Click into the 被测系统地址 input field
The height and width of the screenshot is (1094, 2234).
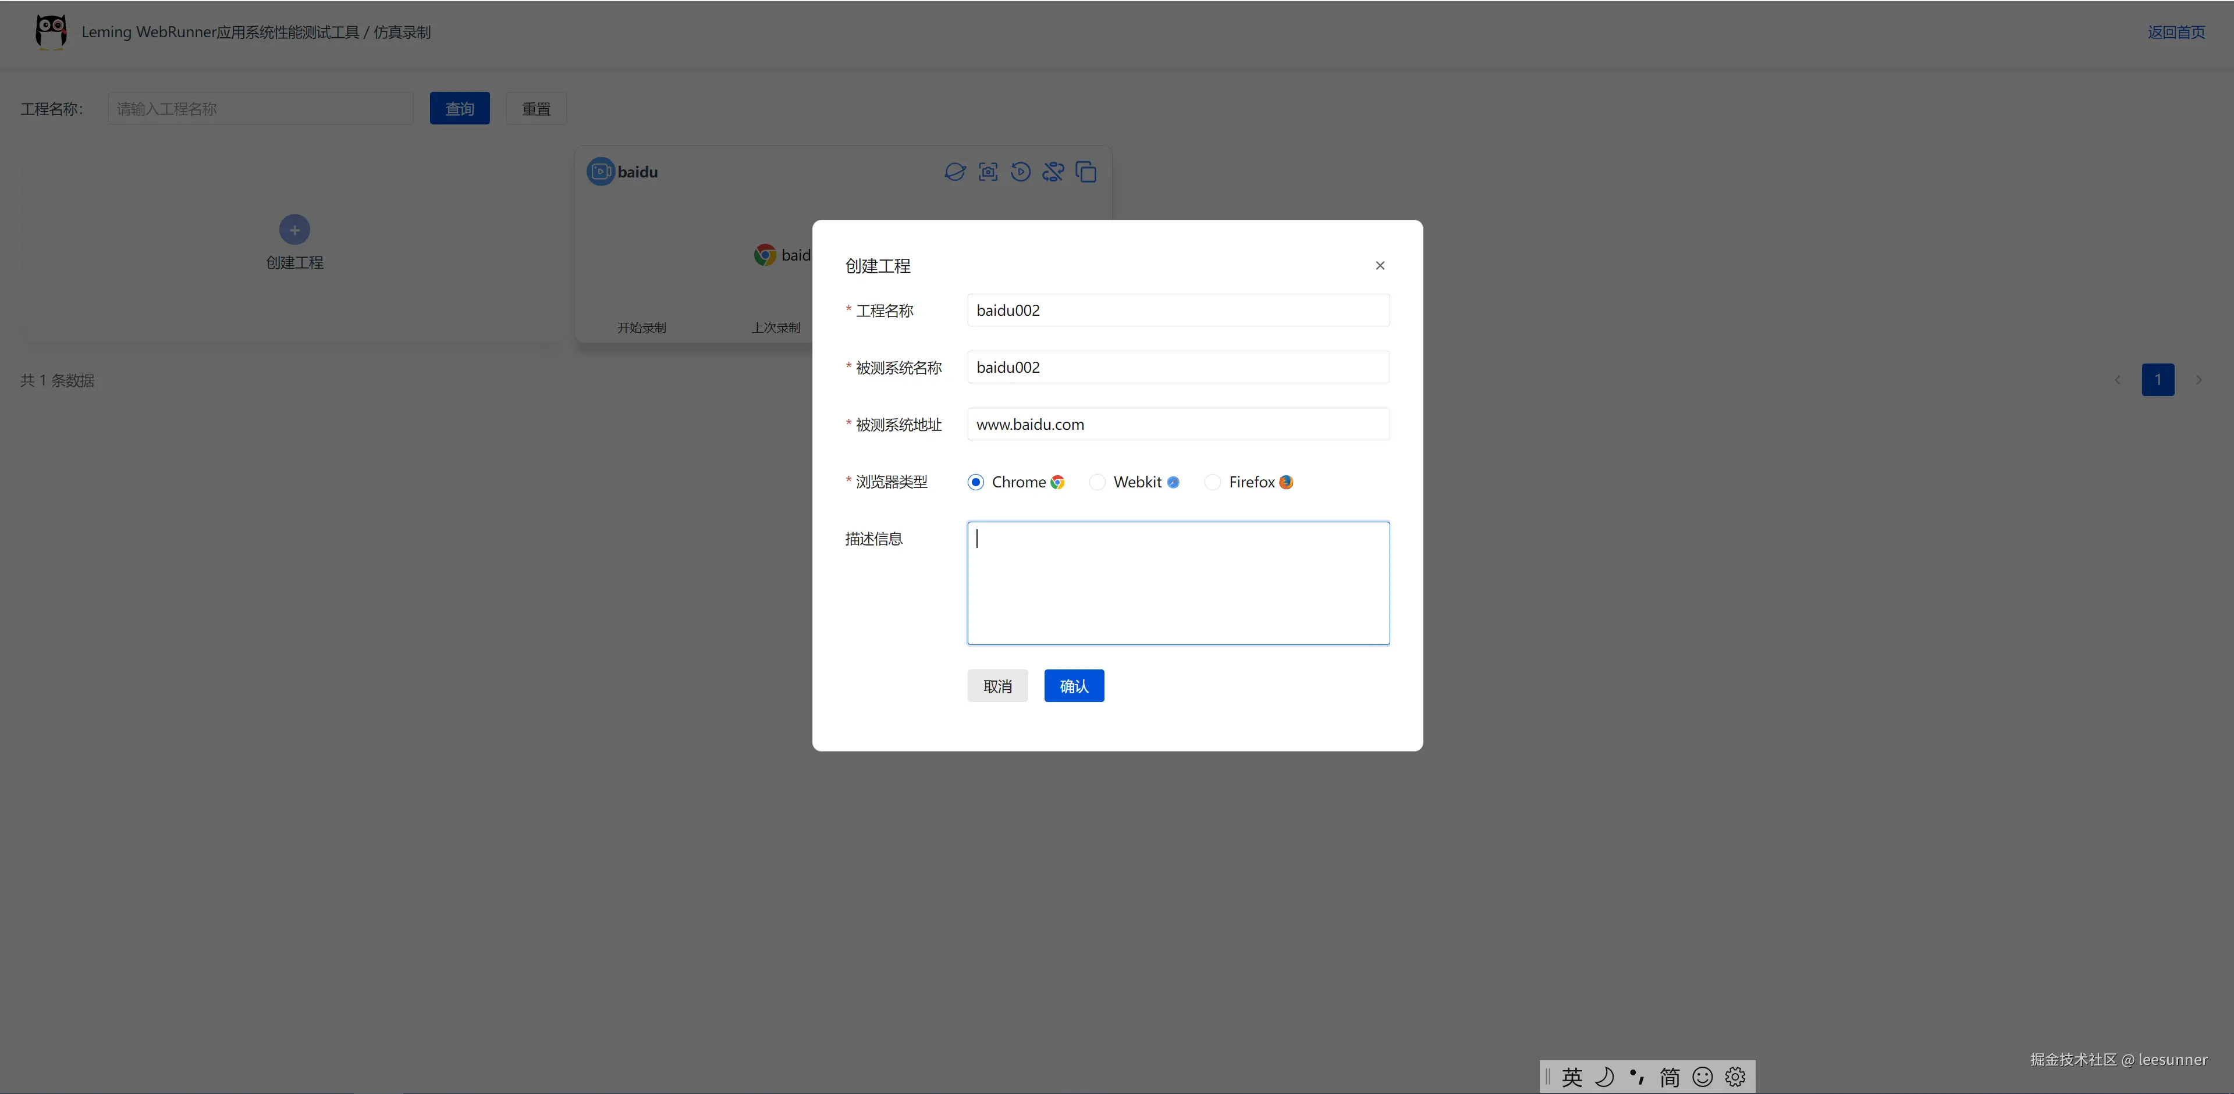point(1178,424)
